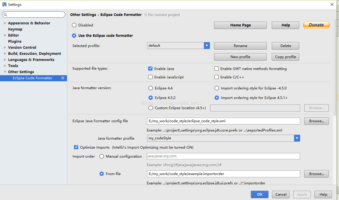Click the IntelliJ logo in title bar
This screenshot has height=200, width=339.
4,4
